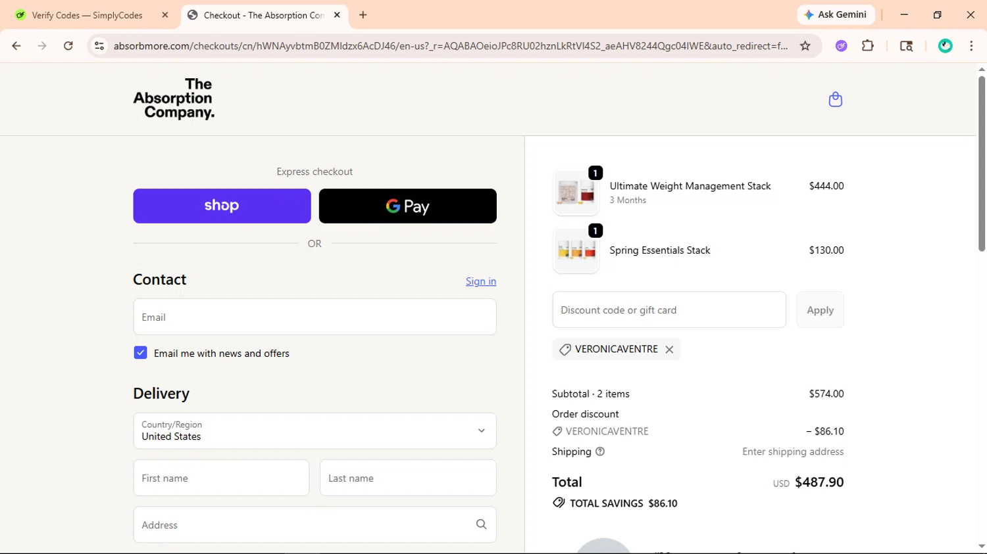The width and height of the screenshot is (987, 554).
Task: Pay with Shop Pay express button
Action: point(222,206)
